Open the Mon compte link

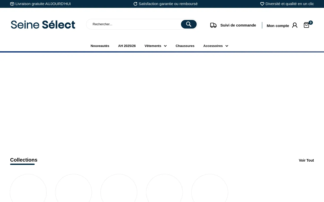(278, 26)
